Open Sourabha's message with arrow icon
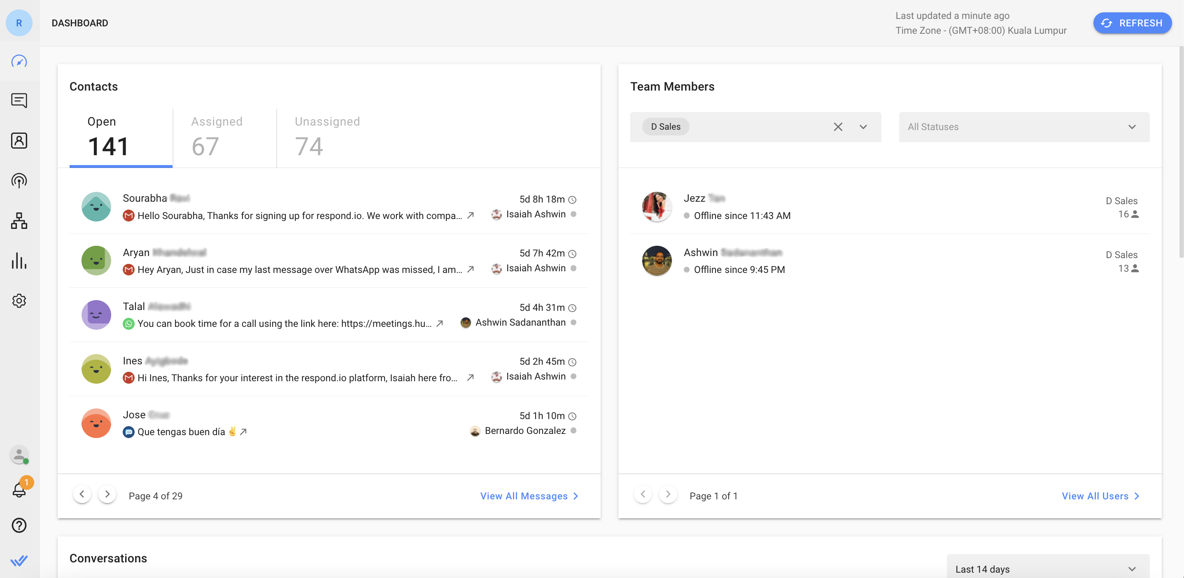1184x578 pixels. point(470,215)
